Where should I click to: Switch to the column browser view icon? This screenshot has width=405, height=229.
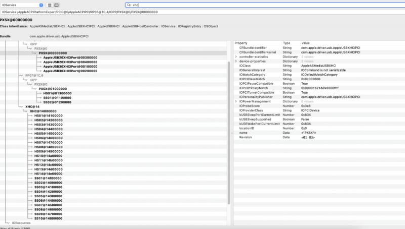pos(56,5)
